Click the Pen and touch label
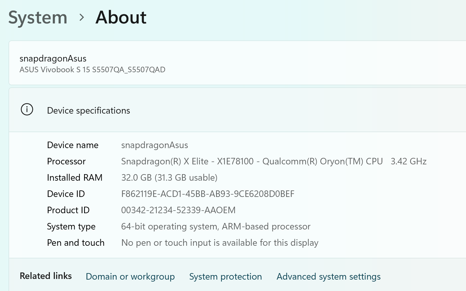 click(x=76, y=243)
